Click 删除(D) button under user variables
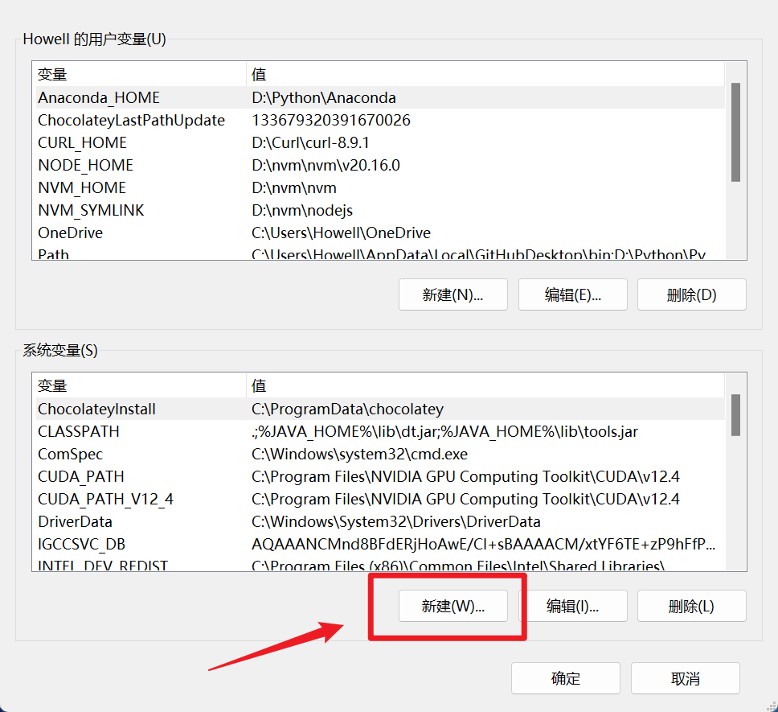Screen dimensions: 778x712 pyautogui.click(x=691, y=294)
